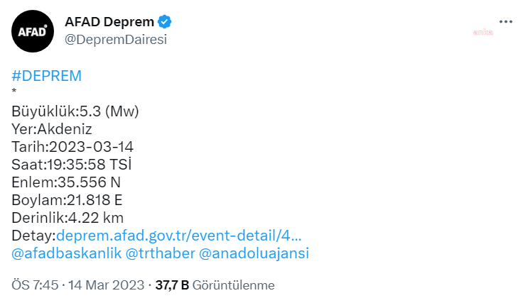Screen dimensions: 523x303
Task: Open the @afadbaskanlik mention
Action: (x=66, y=253)
